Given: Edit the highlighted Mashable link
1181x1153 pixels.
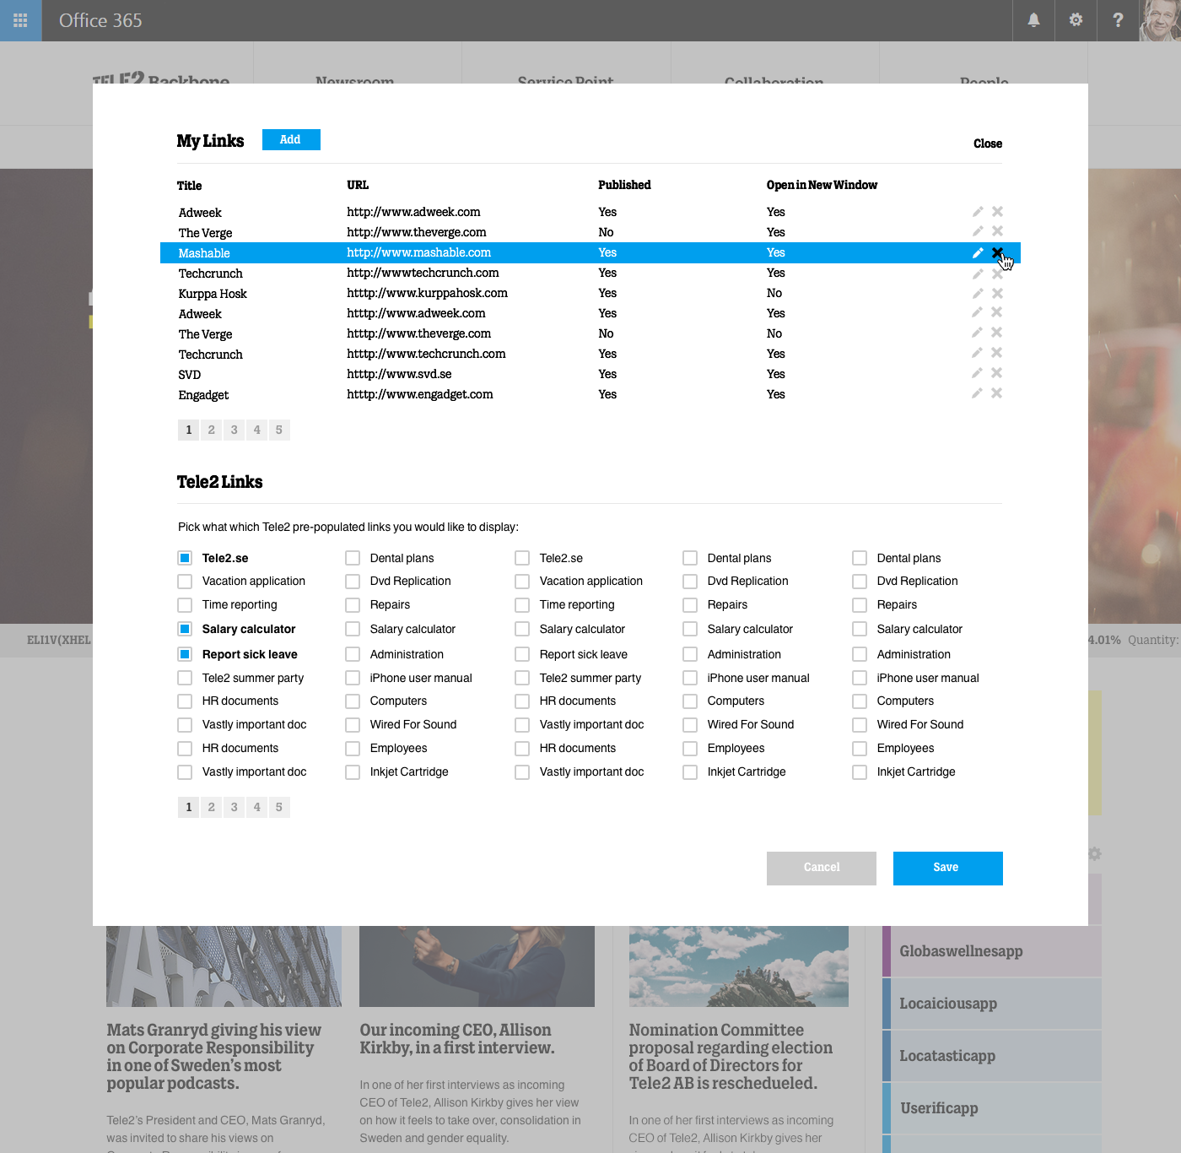Looking at the screenshot, I should [978, 252].
